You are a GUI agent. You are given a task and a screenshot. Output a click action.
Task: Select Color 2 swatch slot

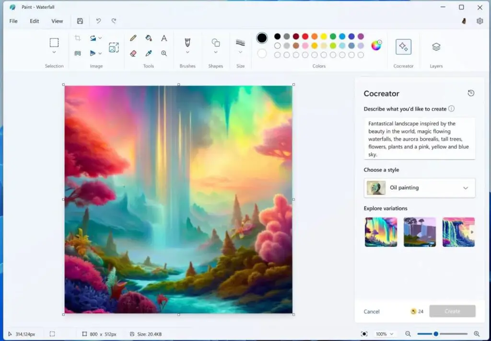click(262, 54)
